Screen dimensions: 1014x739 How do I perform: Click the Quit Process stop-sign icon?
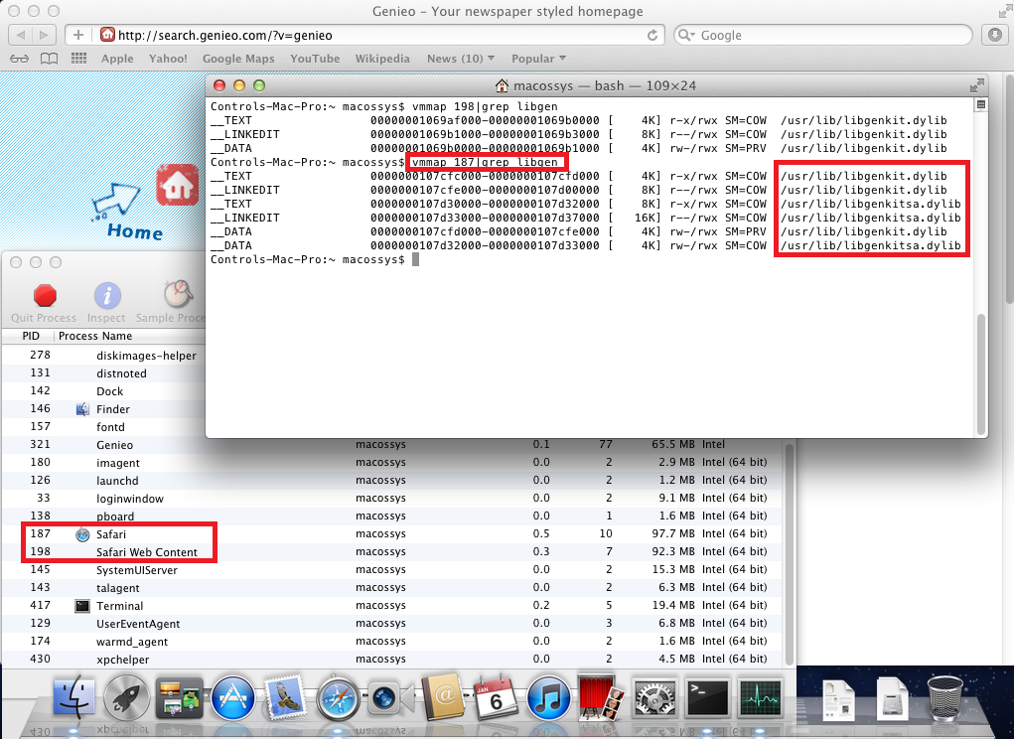(x=45, y=295)
